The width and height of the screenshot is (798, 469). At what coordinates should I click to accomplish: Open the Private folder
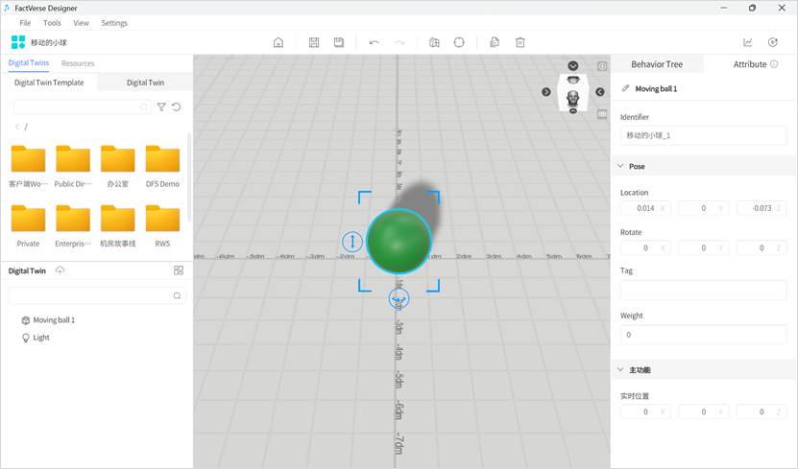[x=28, y=226]
